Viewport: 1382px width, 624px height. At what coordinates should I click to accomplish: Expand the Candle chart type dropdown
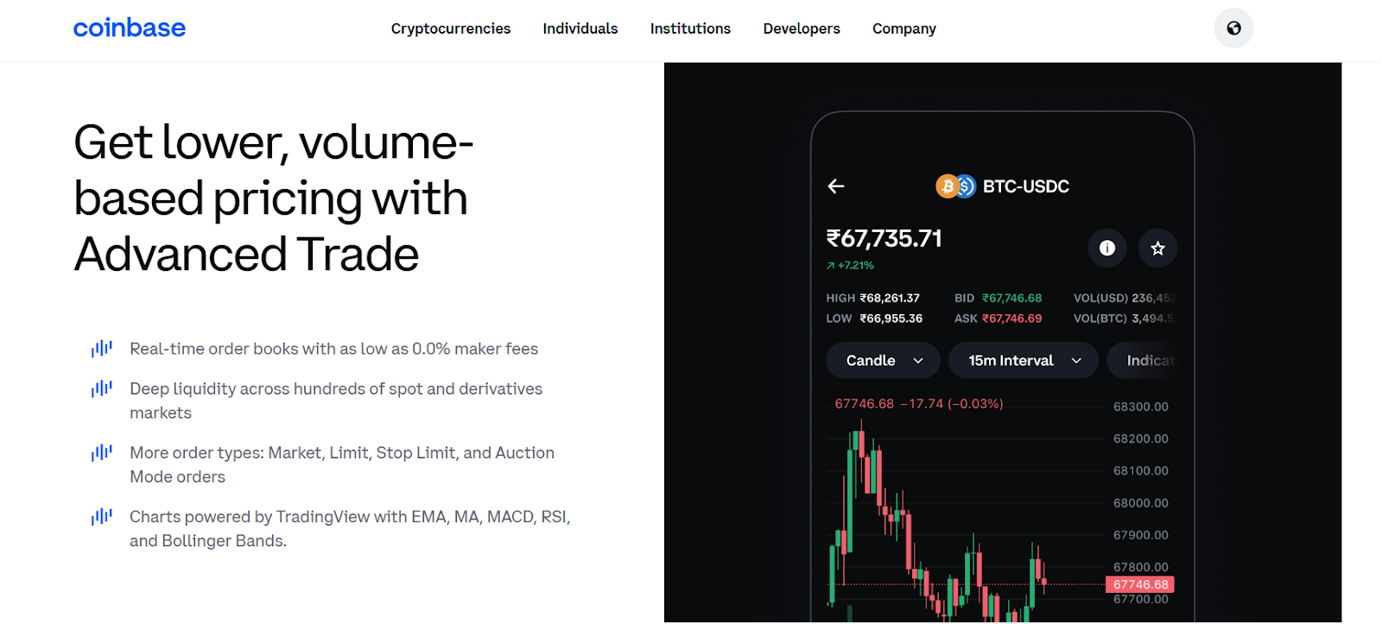(x=884, y=361)
